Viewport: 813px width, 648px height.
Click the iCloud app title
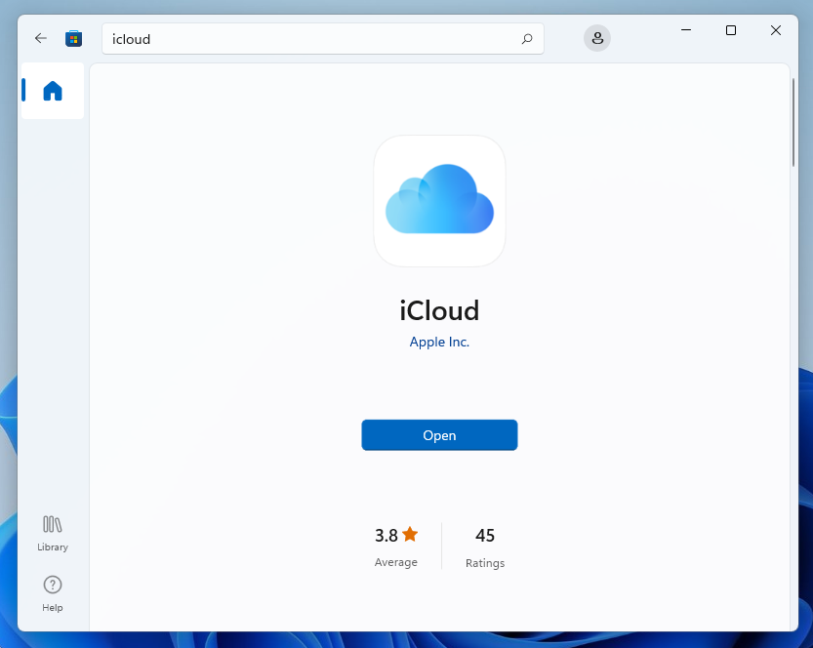(x=439, y=310)
